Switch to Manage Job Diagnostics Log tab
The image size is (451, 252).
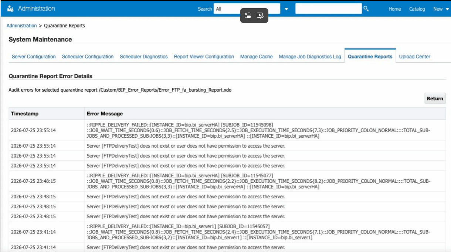(310, 57)
